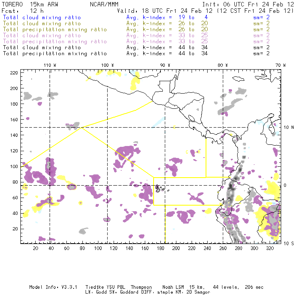Select the "110 W" longitude label
The width and height of the screenshot is (296, 296).
coord(50,65)
